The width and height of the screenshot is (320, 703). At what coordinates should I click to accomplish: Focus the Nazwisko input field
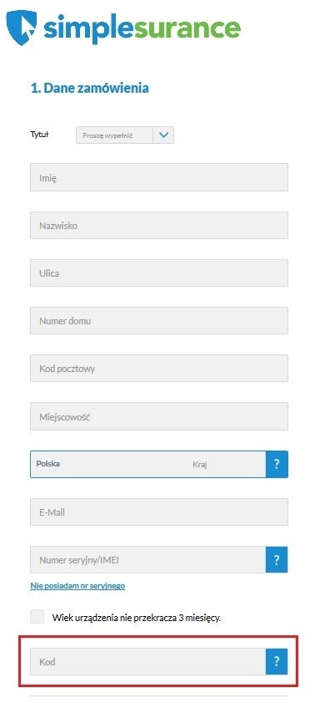coord(159,225)
